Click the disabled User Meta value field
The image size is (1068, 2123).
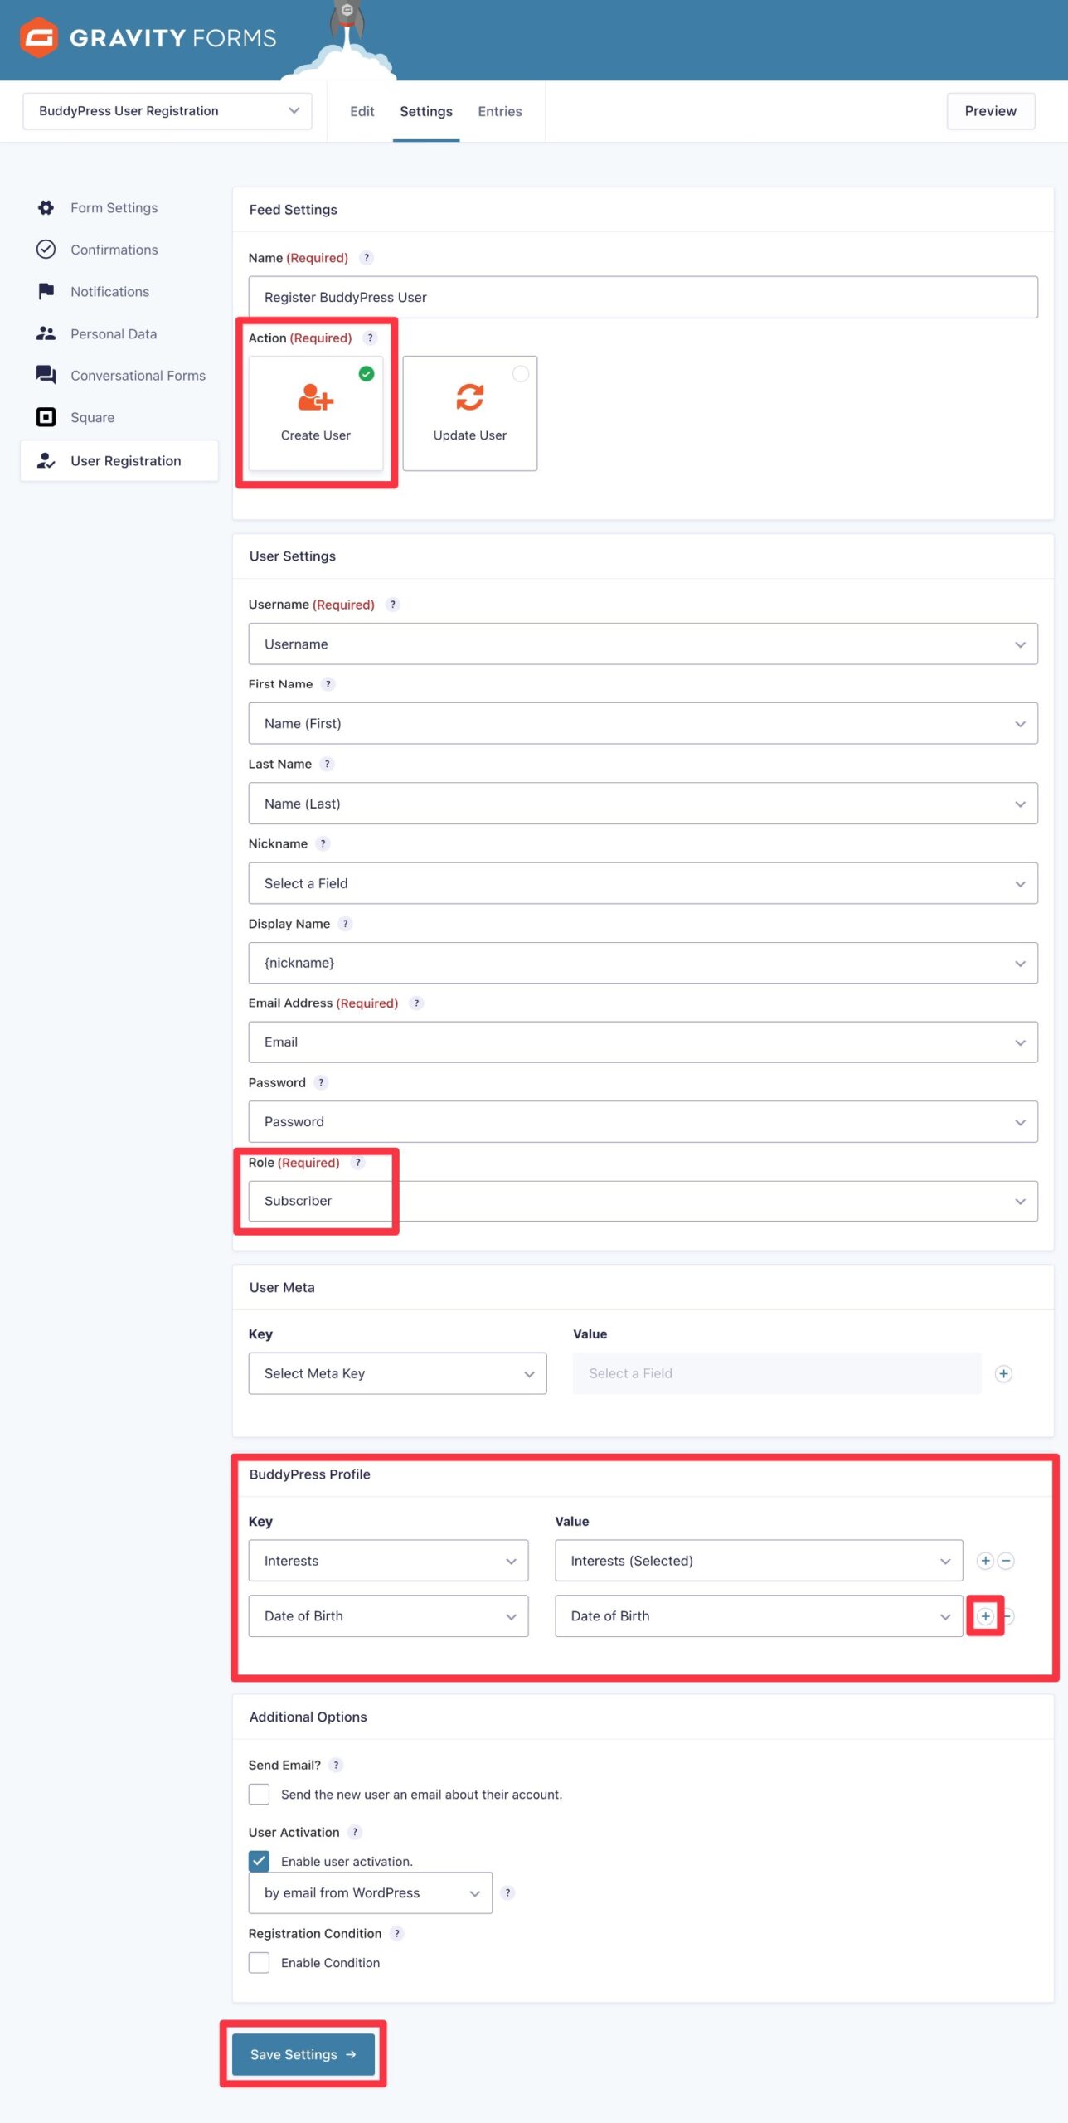click(x=777, y=1374)
